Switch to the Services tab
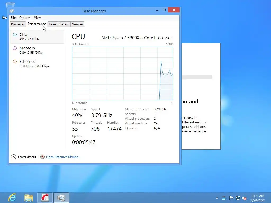271x203 pixels. pos(78,24)
